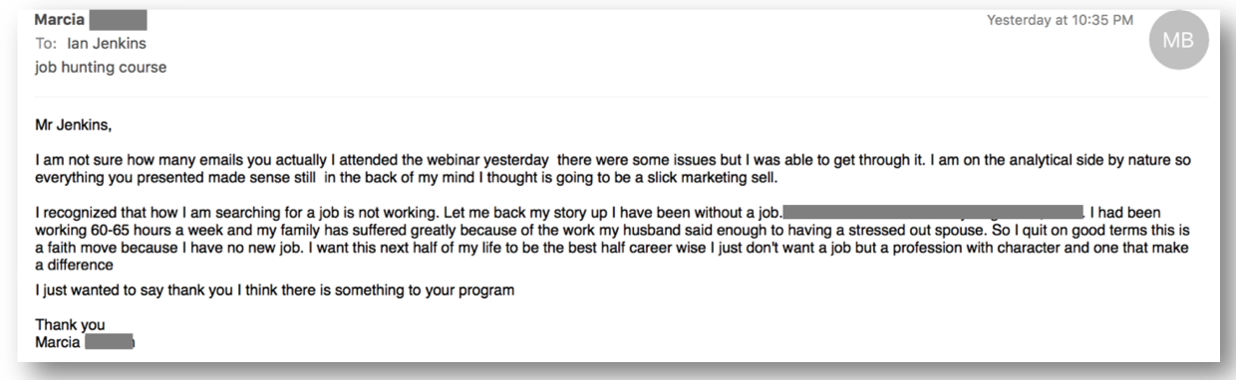
Task: Click the subject line "job hunting course"
Action: tap(101, 68)
